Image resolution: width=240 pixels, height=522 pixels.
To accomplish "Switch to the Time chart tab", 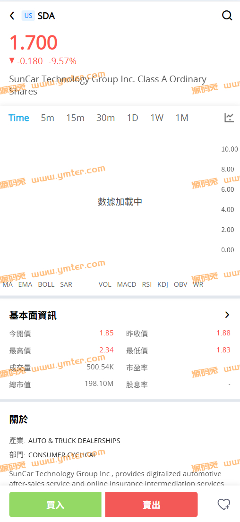I will 19,118.
